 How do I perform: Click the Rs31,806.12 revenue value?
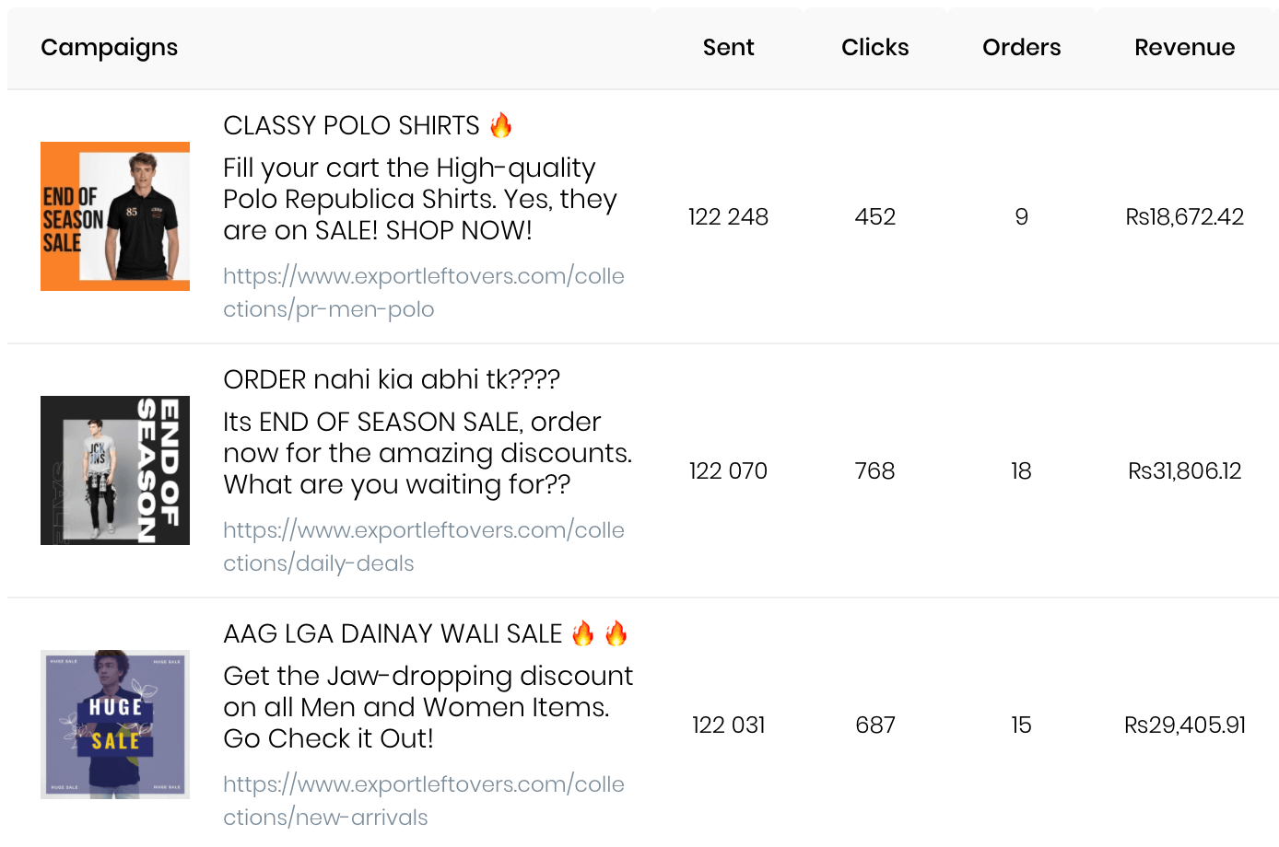tap(1184, 470)
